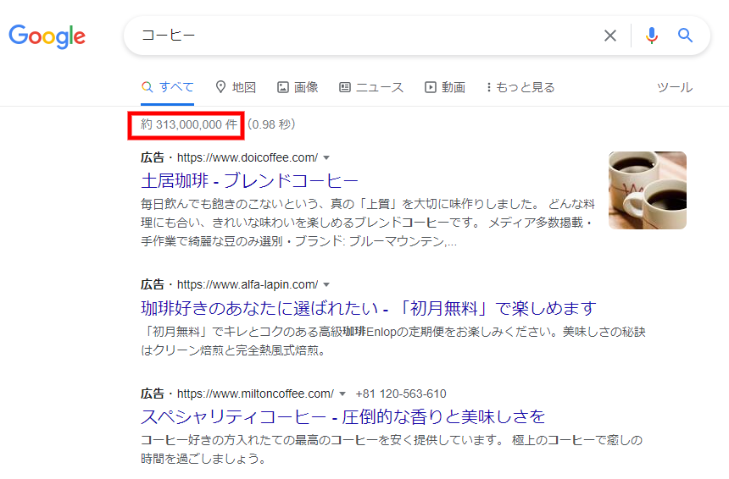
Task: Open dropdown arrow next to doicoffee.com URL
Action: (326, 157)
